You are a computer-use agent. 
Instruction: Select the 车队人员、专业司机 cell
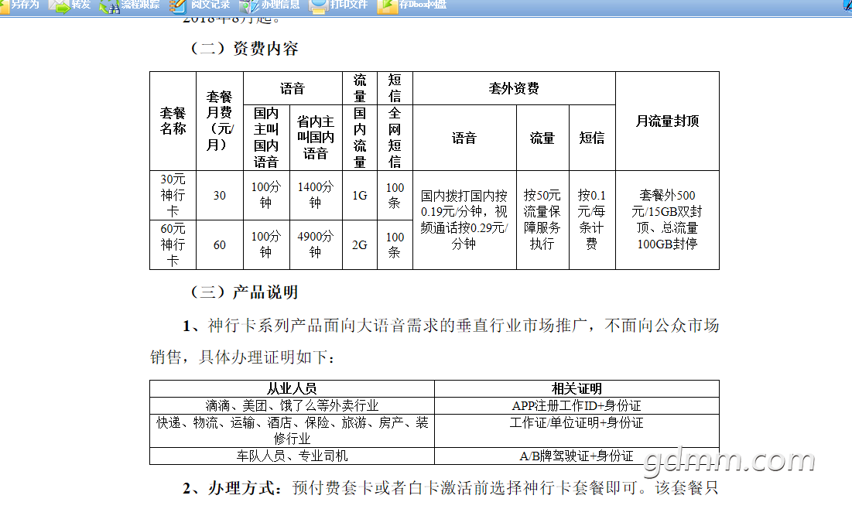(292, 456)
